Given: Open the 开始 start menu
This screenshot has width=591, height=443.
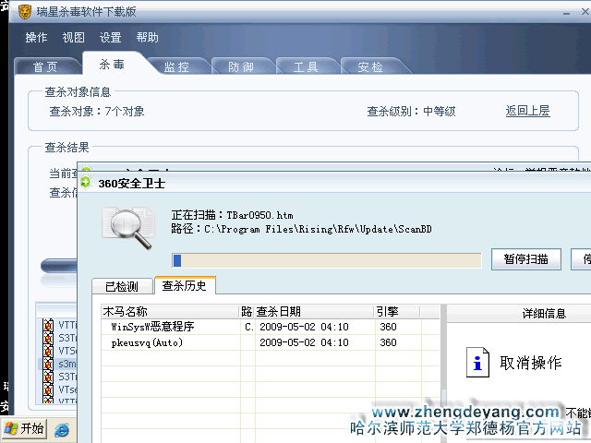Looking at the screenshot, I should pyautogui.click(x=24, y=428).
